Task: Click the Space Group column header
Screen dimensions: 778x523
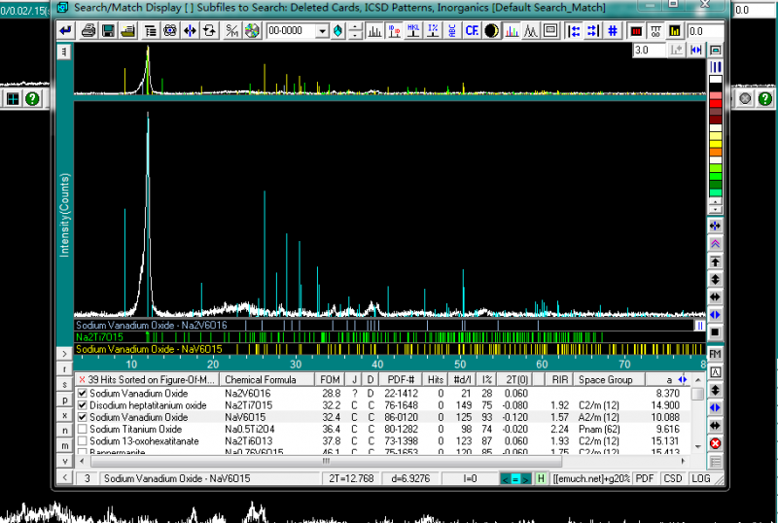Action: [x=608, y=379]
